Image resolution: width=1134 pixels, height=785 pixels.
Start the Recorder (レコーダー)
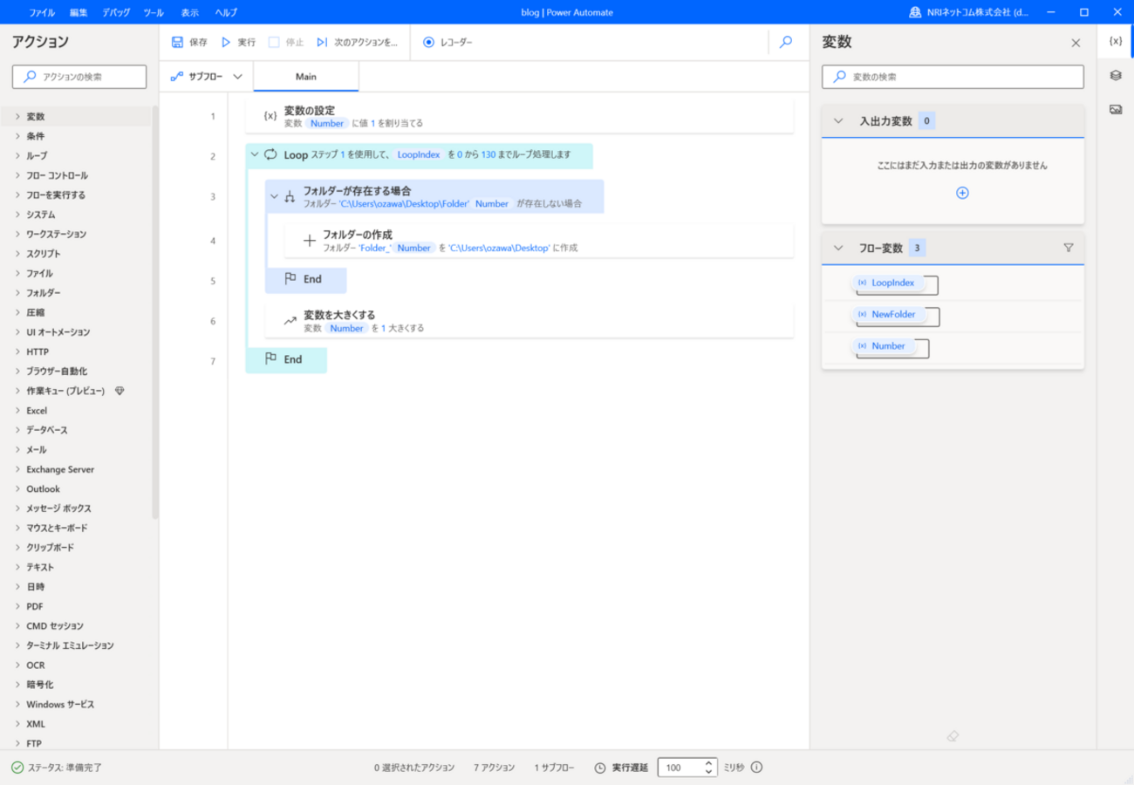tap(447, 42)
